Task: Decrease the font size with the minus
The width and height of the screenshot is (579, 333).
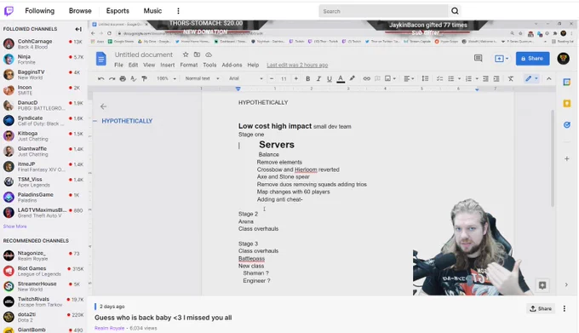Action: (272, 78)
